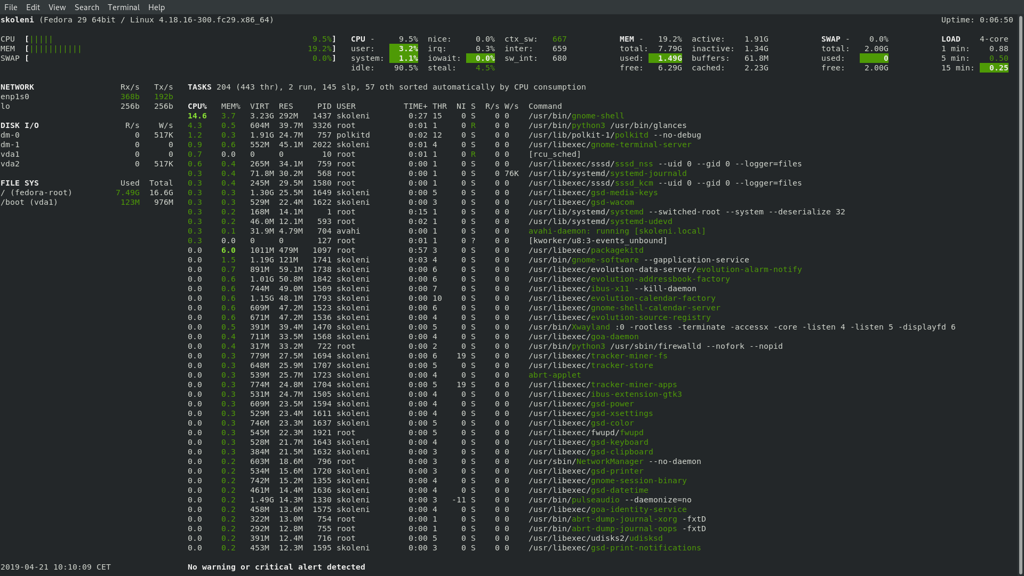The height and width of the screenshot is (576, 1024).
Task: Click the Command column header
Action: (545, 107)
